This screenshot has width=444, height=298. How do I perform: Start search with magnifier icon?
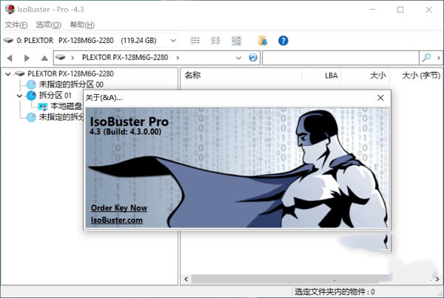point(426,58)
